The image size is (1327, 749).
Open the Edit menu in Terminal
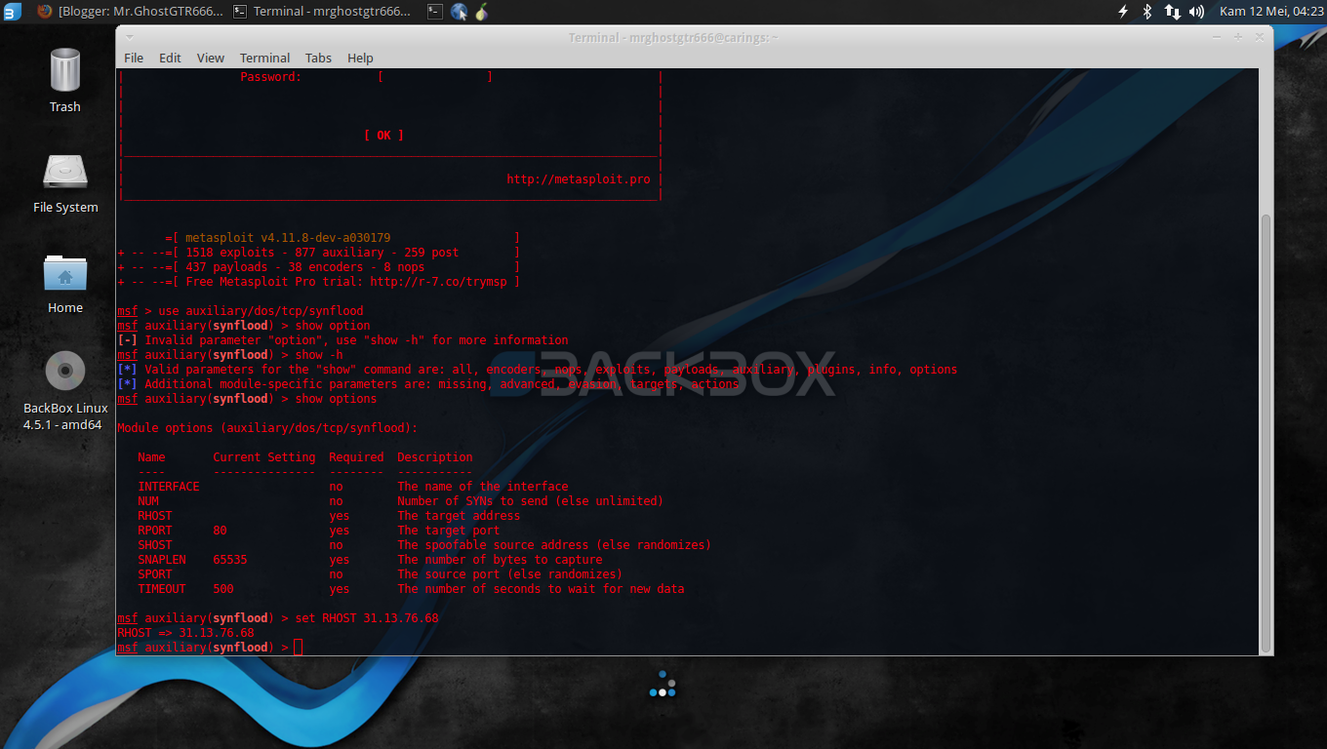170,58
